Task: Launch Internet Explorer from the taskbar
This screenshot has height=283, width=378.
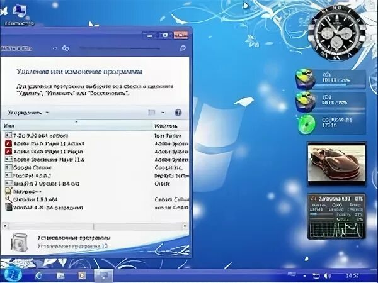Action: click(x=39, y=275)
